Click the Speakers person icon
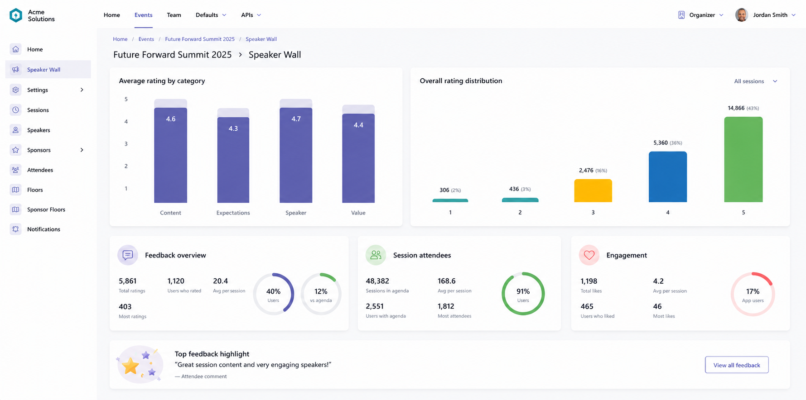The height and width of the screenshot is (400, 806). pos(16,130)
